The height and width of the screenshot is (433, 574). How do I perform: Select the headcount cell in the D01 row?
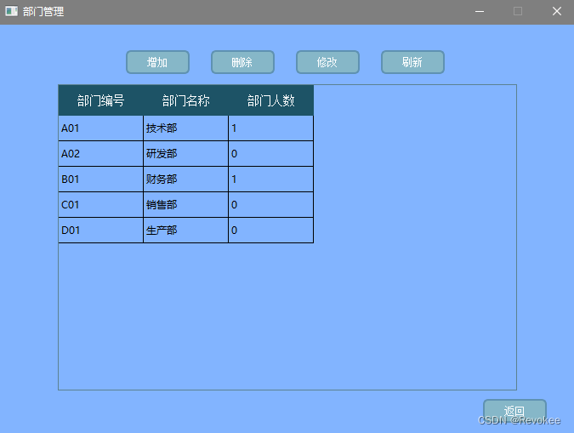click(x=271, y=230)
